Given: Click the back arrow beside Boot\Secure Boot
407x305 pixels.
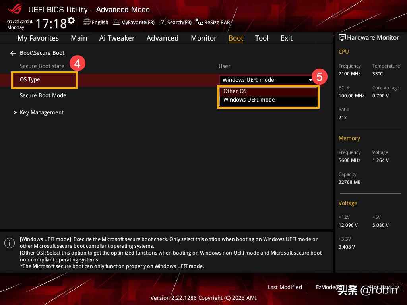Looking at the screenshot, I should point(13,53).
